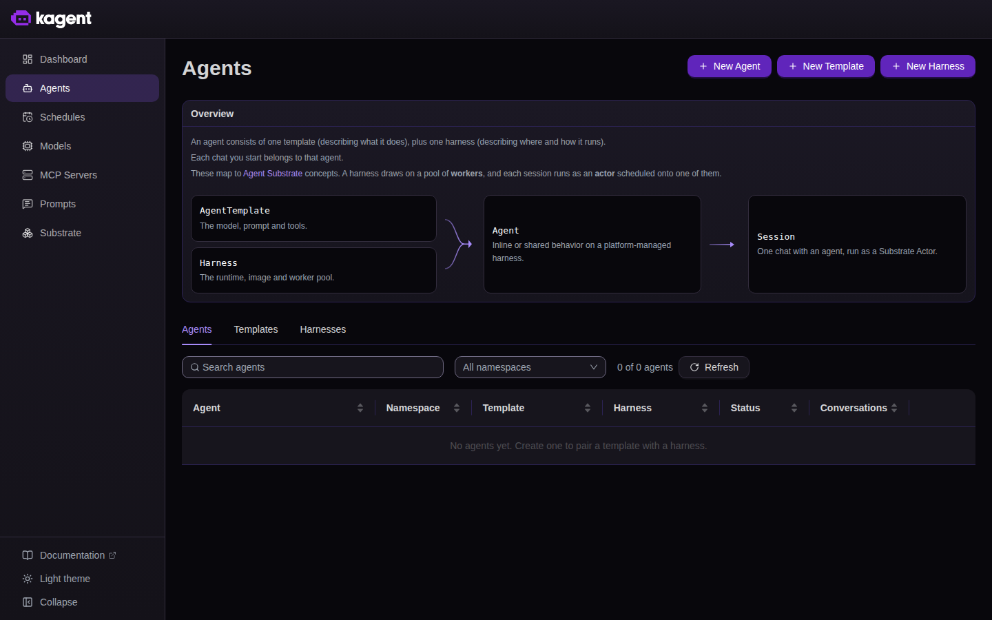
Task: Click the Schedules calendar-clock icon
Action: [28, 117]
